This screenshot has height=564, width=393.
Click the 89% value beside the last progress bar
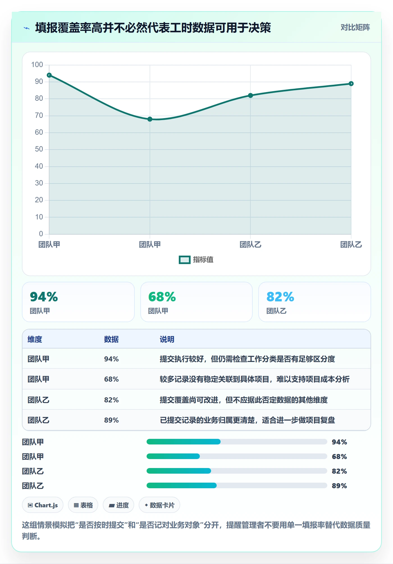tap(339, 486)
